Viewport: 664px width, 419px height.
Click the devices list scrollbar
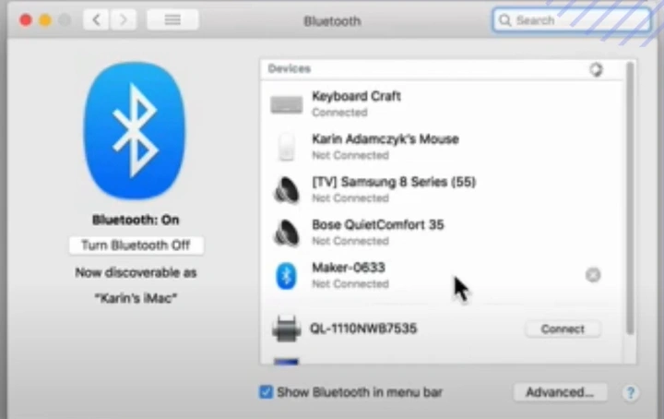coord(630,198)
